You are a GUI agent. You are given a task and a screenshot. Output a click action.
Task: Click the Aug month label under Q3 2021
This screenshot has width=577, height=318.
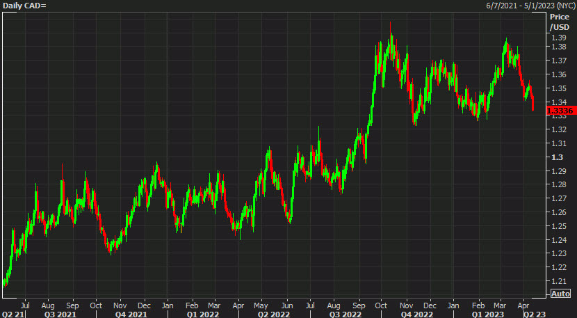[48, 305]
